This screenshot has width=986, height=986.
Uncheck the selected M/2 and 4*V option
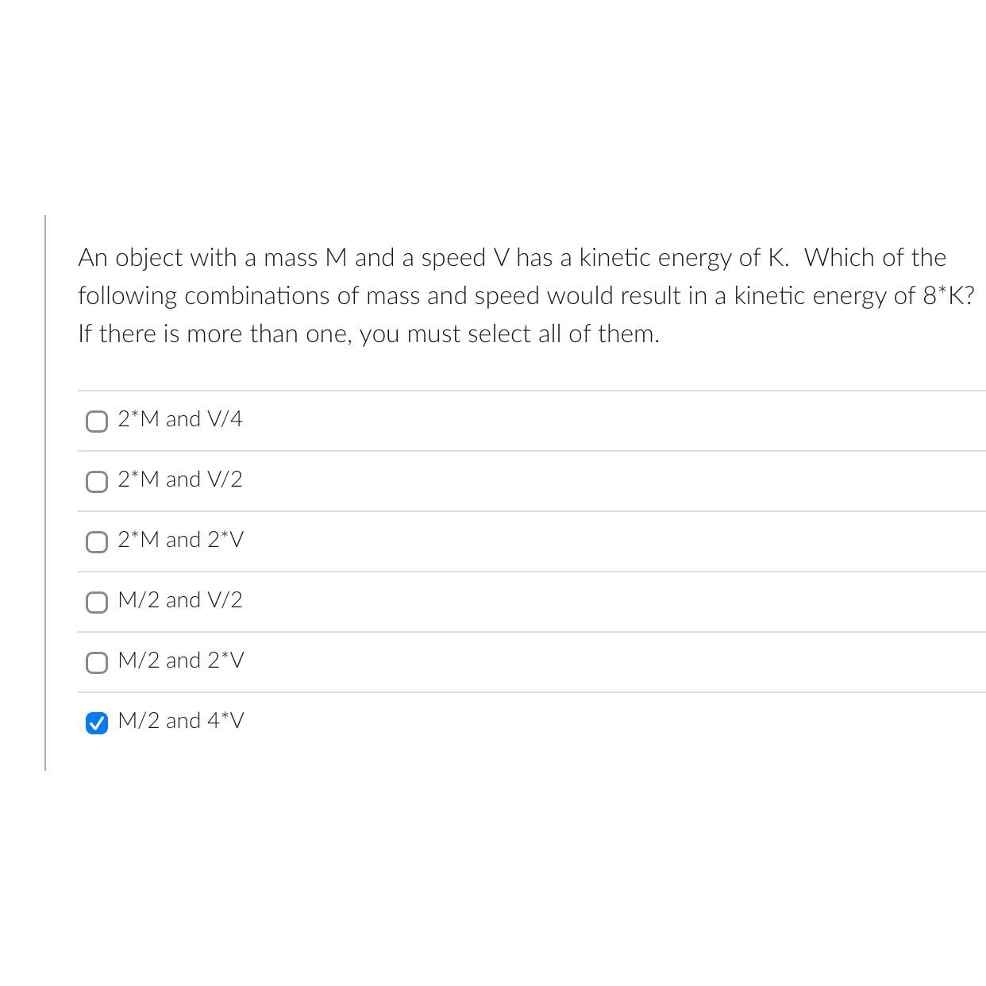click(97, 723)
